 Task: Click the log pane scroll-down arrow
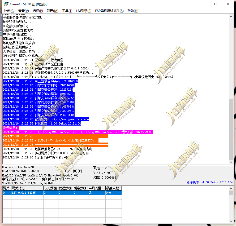tap(231, 162)
